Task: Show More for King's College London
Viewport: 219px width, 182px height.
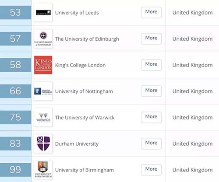Action: [x=151, y=65]
